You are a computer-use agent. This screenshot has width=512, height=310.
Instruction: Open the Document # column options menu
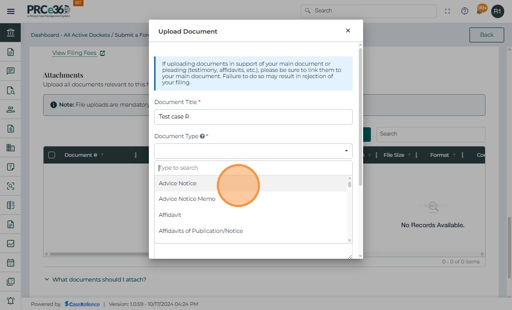click(x=136, y=155)
